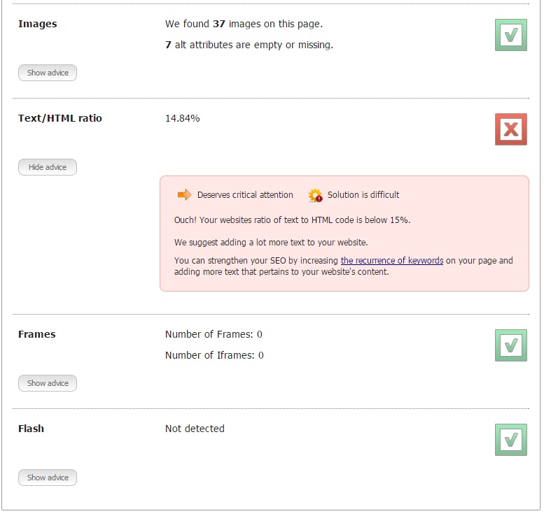This screenshot has height=516, width=544.
Task: Open the recurrence of keywords link
Action: pos(391,261)
